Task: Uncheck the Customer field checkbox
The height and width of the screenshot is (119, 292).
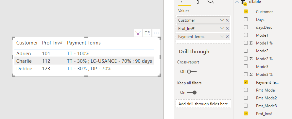Action: tap(246, 11)
